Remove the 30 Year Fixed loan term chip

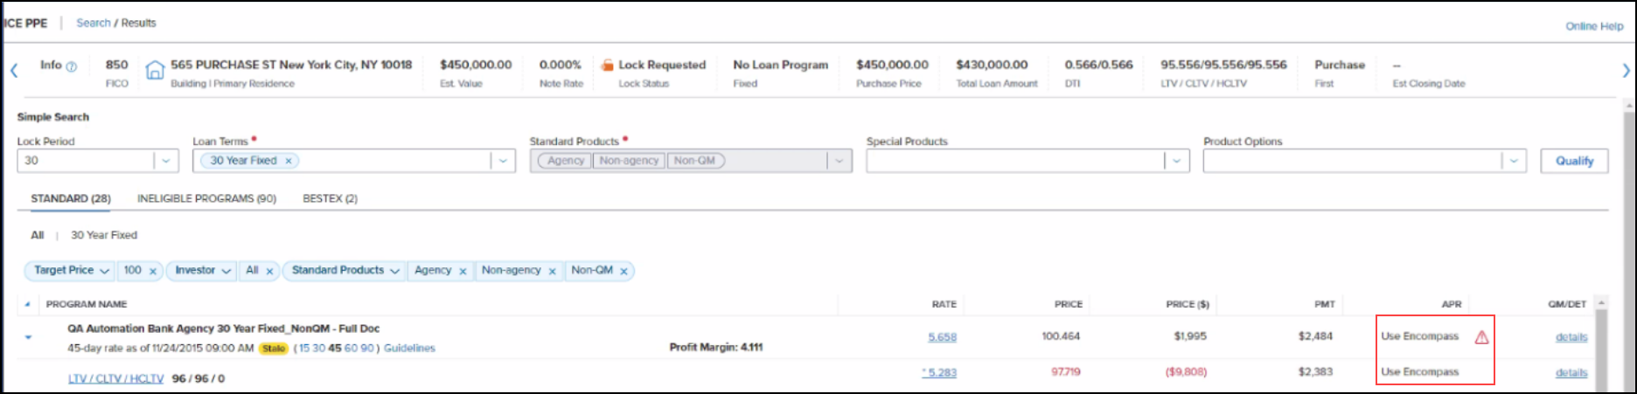(289, 161)
